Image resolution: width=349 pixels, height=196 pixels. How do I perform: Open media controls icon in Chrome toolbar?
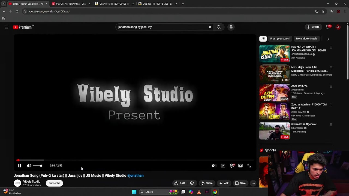tap(332, 11)
